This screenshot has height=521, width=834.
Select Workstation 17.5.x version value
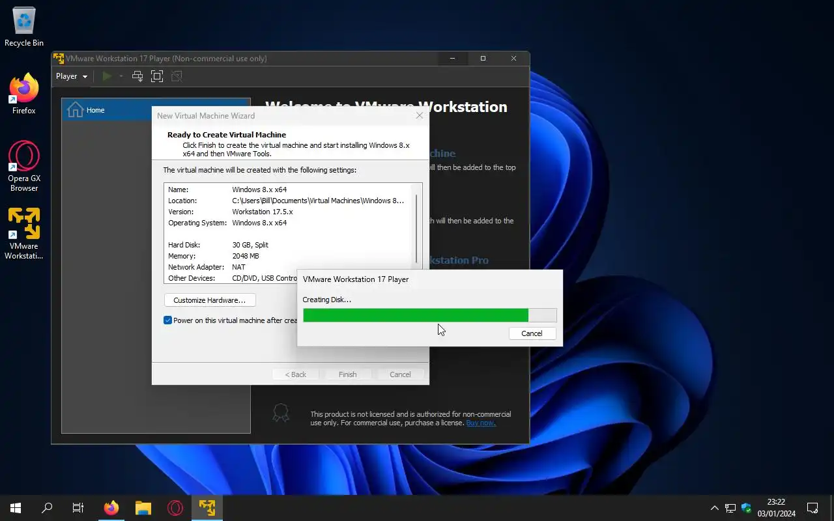point(263,212)
